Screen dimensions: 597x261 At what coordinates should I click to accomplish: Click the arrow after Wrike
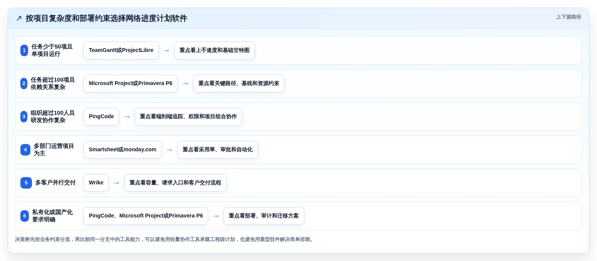(x=117, y=183)
